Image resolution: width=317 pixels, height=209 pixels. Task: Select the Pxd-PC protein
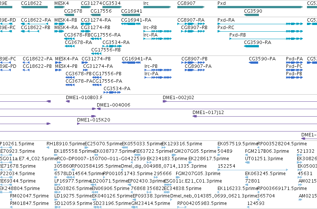(x=294, y=70)
